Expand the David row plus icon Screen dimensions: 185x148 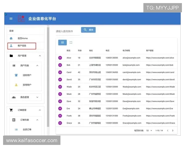point(60,80)
